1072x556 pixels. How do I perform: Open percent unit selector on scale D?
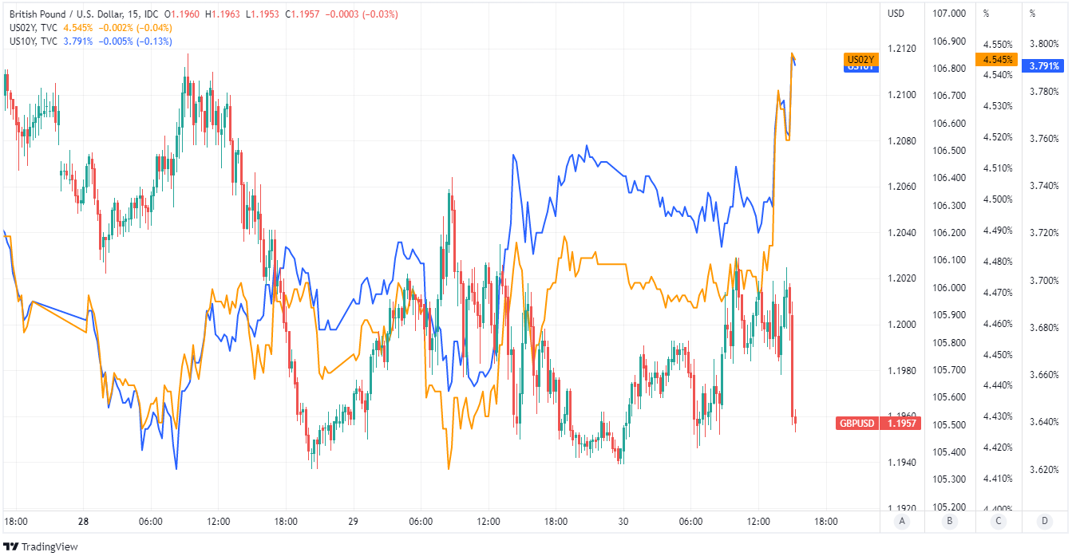pyautogui.click(x=1032, y=14)
